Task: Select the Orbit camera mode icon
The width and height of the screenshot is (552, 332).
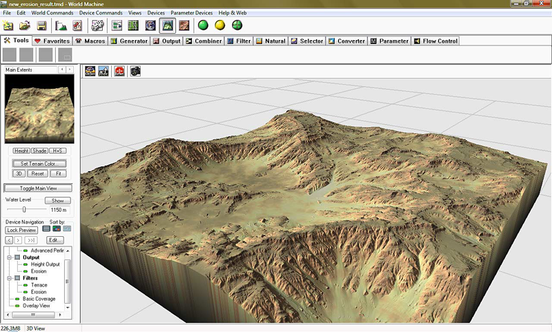Action: coord(90,71)
